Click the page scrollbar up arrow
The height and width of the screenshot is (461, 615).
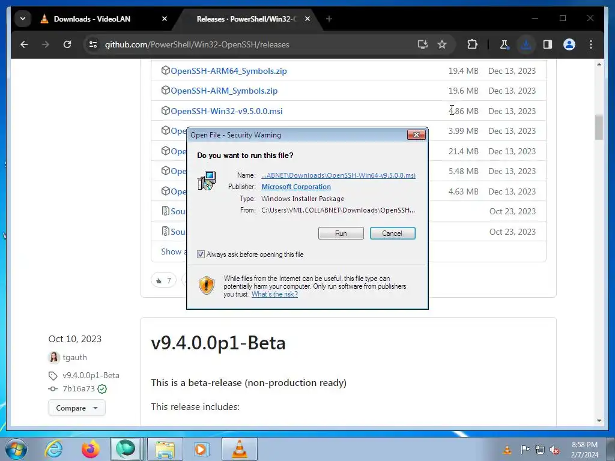point(599,64)
